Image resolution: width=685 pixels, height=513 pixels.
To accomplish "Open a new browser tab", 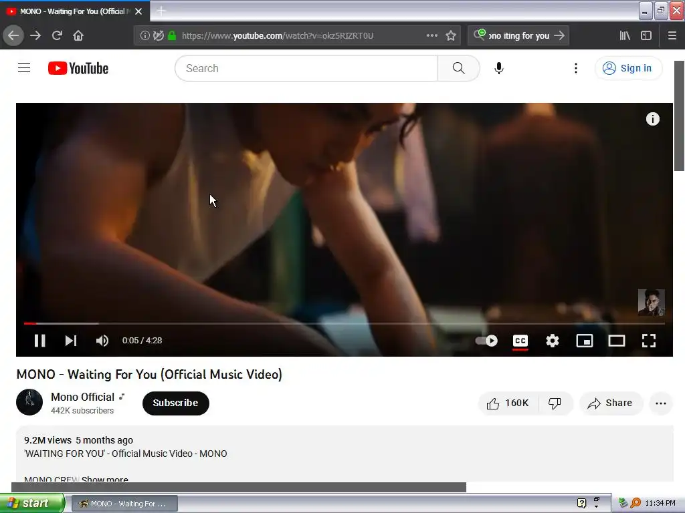I will [x=161, y=11].
